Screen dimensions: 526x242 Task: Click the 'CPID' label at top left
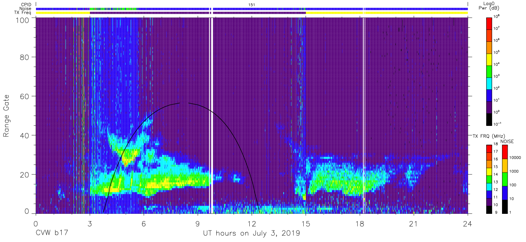pos(26,4)
